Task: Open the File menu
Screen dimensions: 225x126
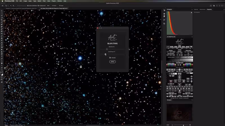Action: [17, 1]
